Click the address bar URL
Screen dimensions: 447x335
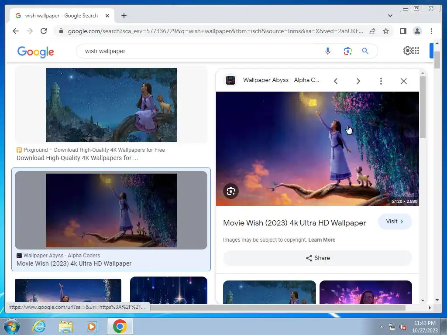coord(215,31)
